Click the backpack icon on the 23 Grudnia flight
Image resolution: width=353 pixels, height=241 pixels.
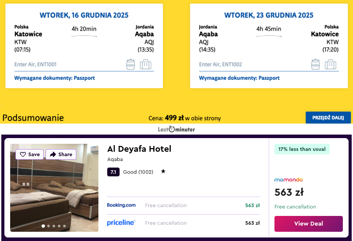coord(315,64)
